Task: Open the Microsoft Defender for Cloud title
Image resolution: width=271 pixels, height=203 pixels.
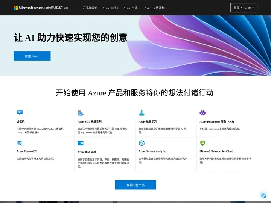Action: click(x=216, y=151)
